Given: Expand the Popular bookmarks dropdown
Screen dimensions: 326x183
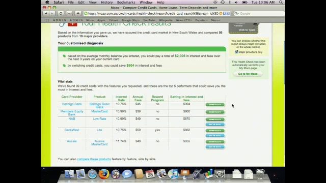Looking at the screenshot, I should pyautogui.click(x=201, y=20).
